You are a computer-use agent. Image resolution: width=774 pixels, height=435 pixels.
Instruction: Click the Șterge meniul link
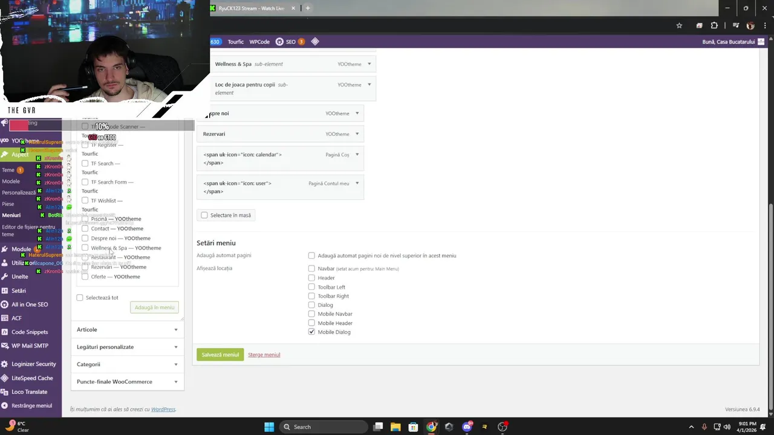264,355
